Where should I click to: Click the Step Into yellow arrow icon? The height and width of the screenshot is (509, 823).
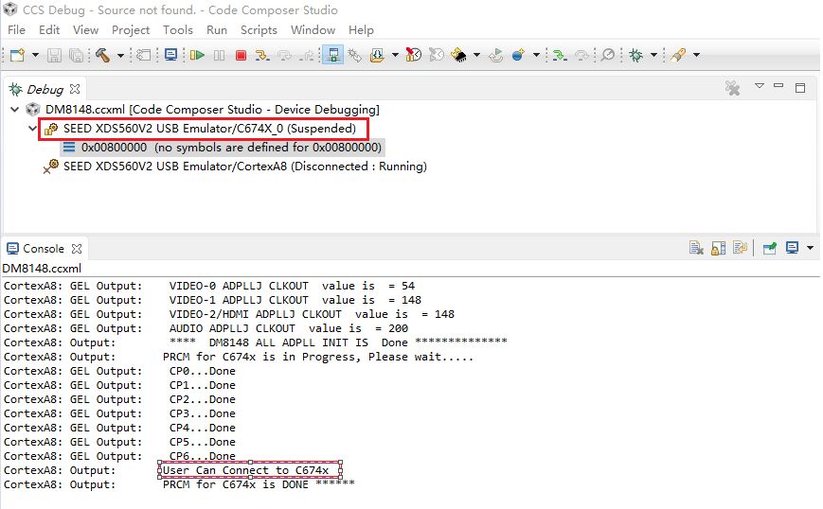(x=262, y=55)
